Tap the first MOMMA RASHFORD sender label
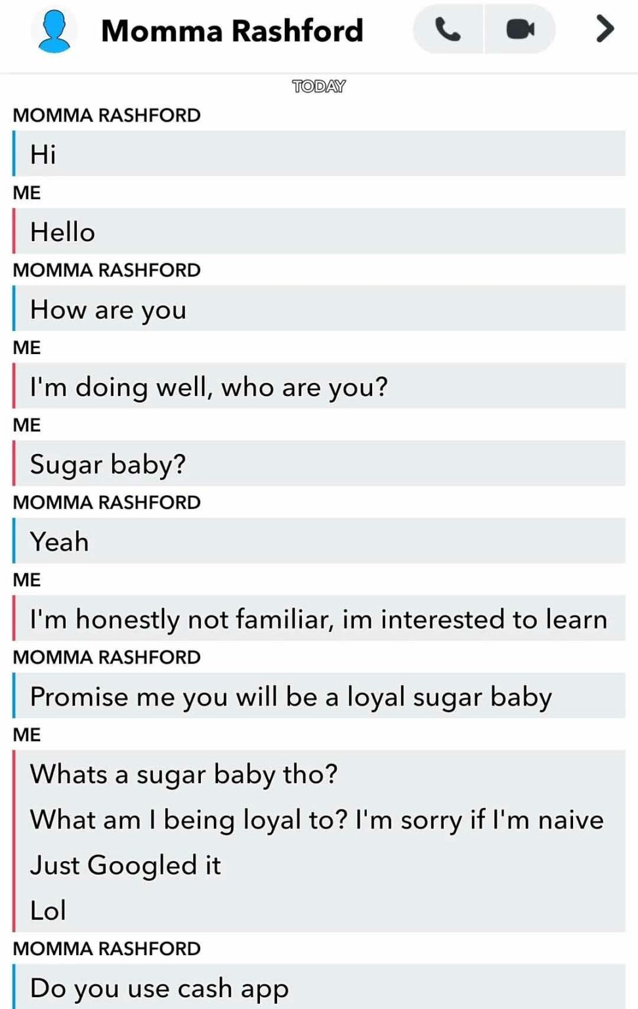 pos(106,116)
